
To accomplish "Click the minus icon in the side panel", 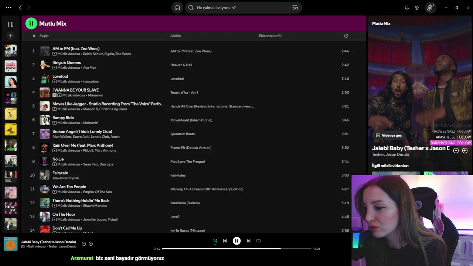I will [456, 151].
